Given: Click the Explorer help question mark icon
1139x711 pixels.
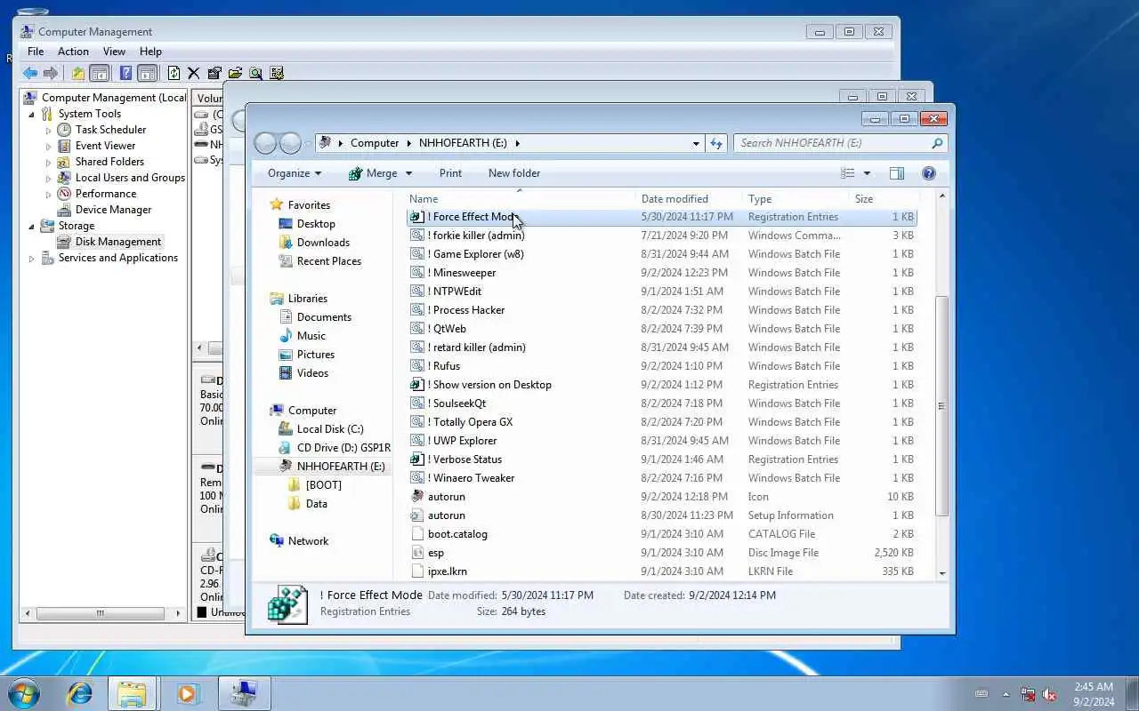Looking at the screenshot, I should coord(928,173).
